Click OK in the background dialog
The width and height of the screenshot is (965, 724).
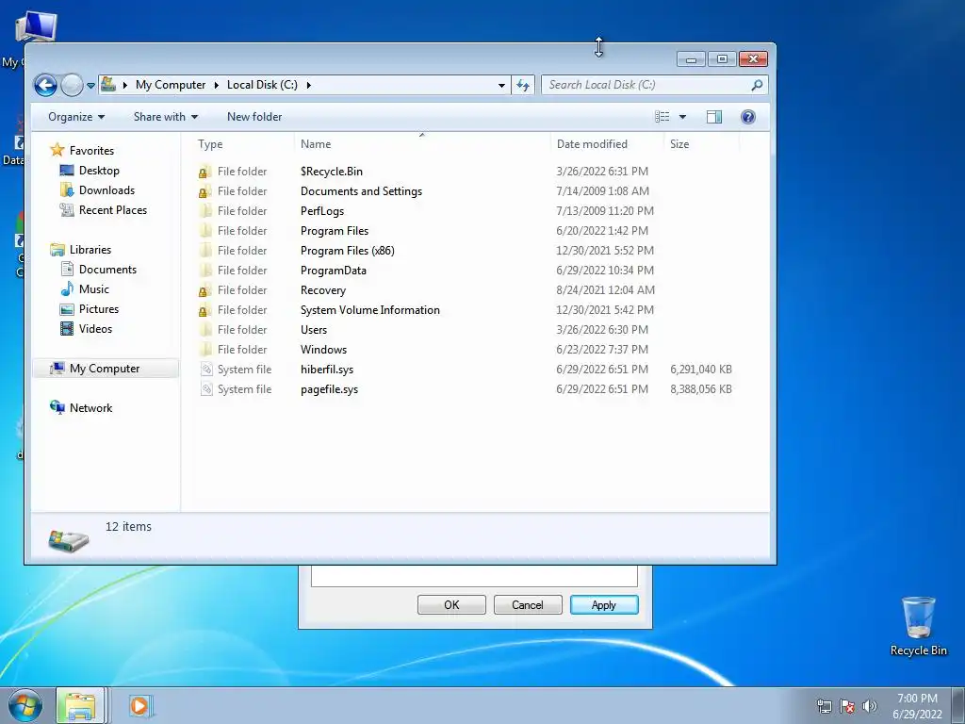point(451,604)
